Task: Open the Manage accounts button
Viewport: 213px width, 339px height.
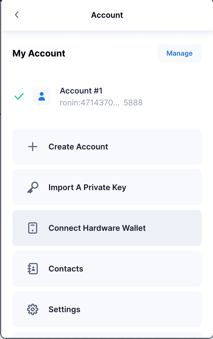Action: tap(179, 53)
